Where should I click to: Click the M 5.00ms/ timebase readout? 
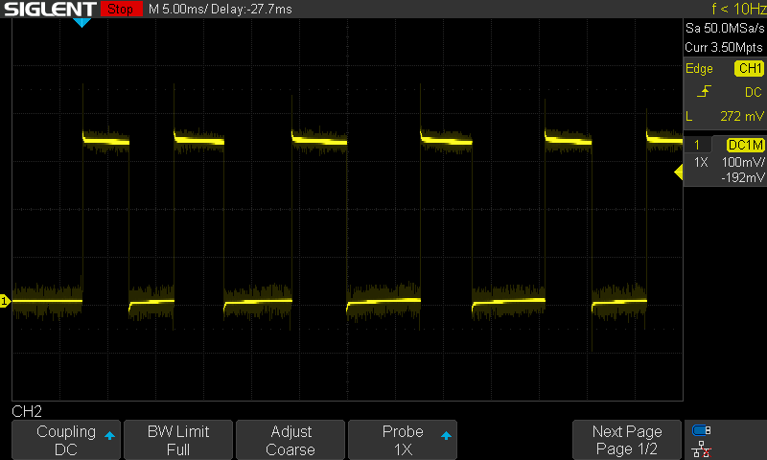(x=178, y=9)
